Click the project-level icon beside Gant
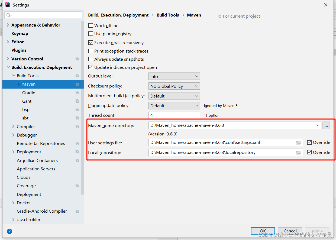 click(77, 101)
